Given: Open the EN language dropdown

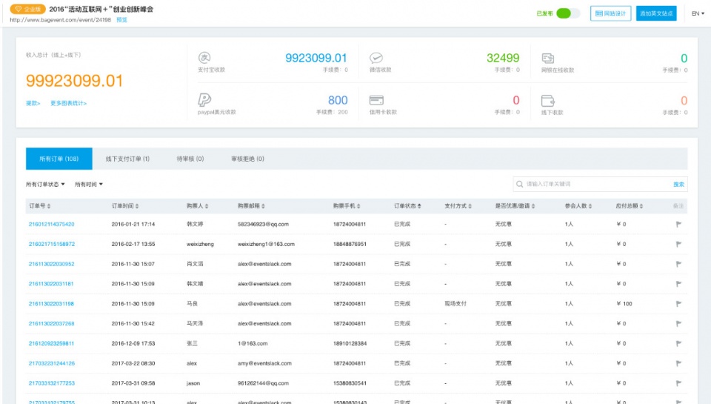Looking at the screenshot, I should pyautogui.click(x=698, y=13).
